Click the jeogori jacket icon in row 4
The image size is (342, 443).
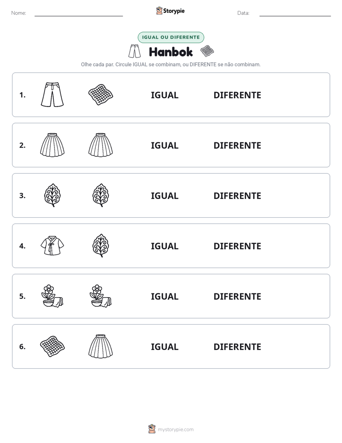coord(52,245)
